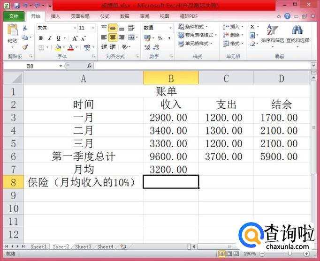The height and width of the screenshot is (261, 320).
Task: Click the Decrease Indent icon
Action: [x=104, y=47]
